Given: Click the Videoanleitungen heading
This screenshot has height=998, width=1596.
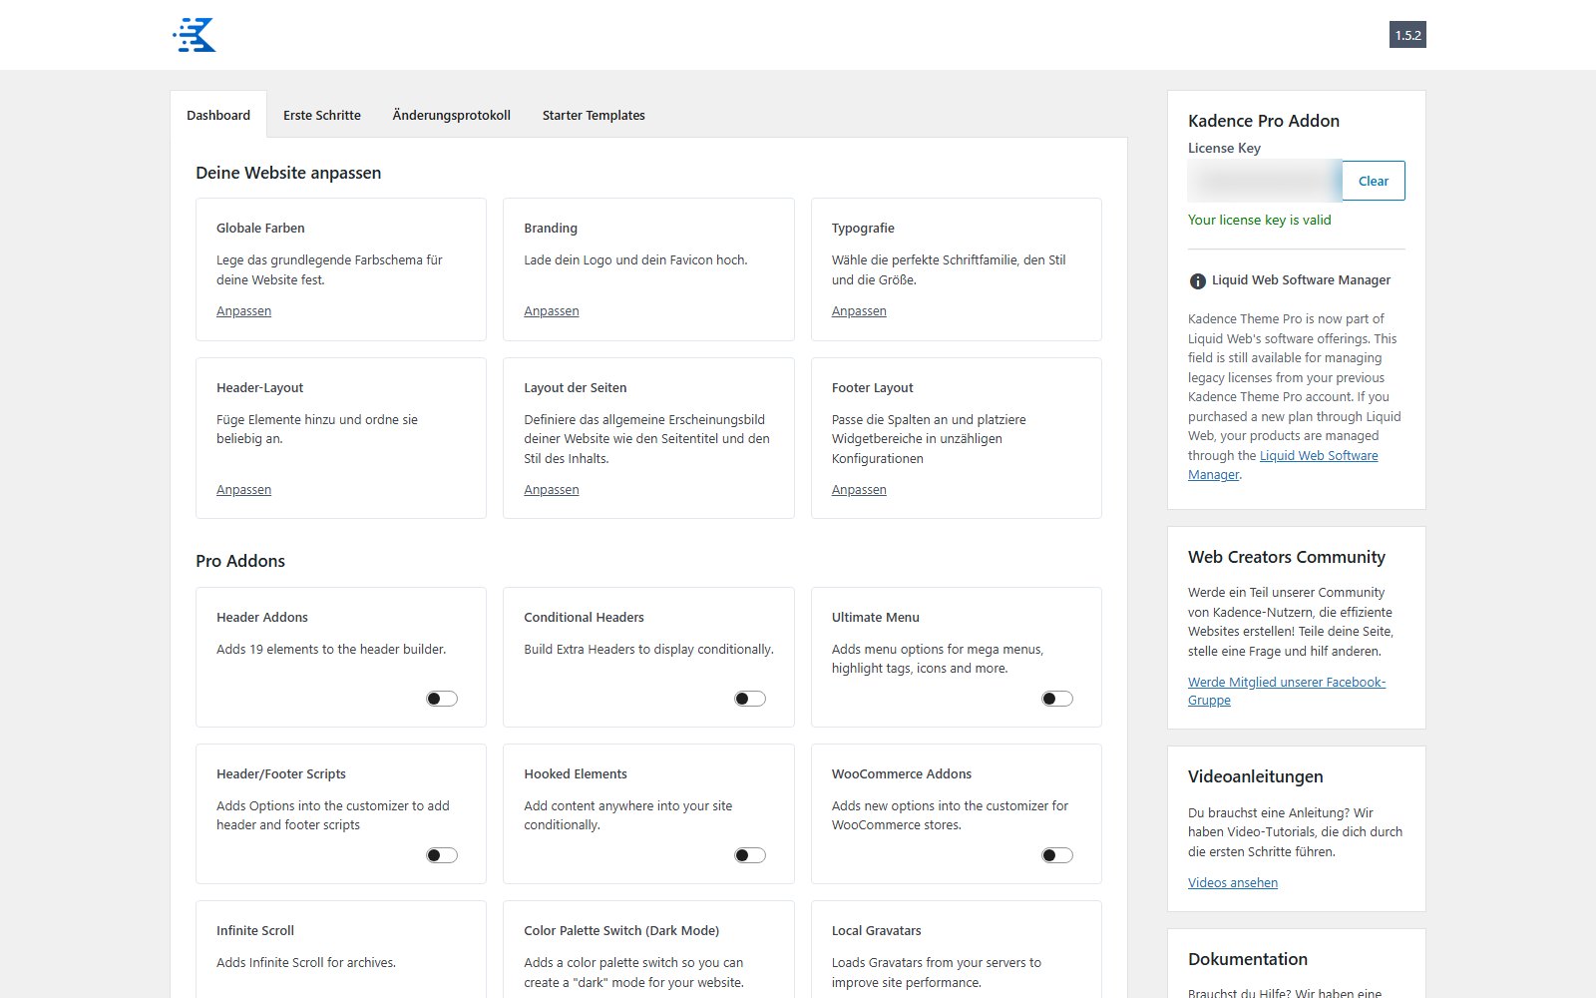Looking at the screenshot, I should point(1256,776).
